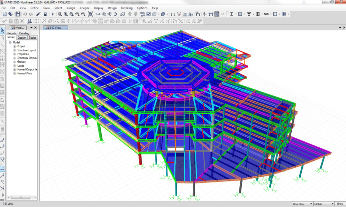Click the New Model blank page icon
The image size is (346, 207).
(5, 14)
